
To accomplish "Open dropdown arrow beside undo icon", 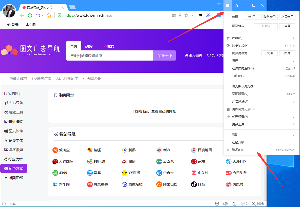I will [42, 15].
